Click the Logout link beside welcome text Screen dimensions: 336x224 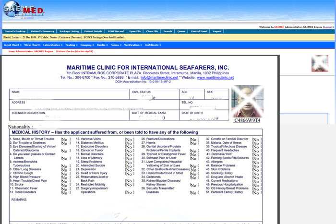(328, 27)
